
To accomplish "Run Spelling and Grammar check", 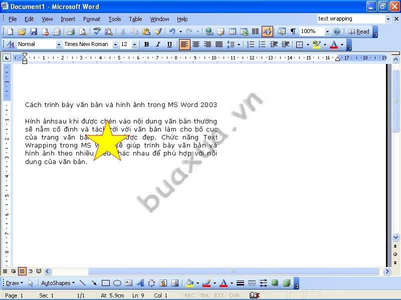I will [97, 31].
